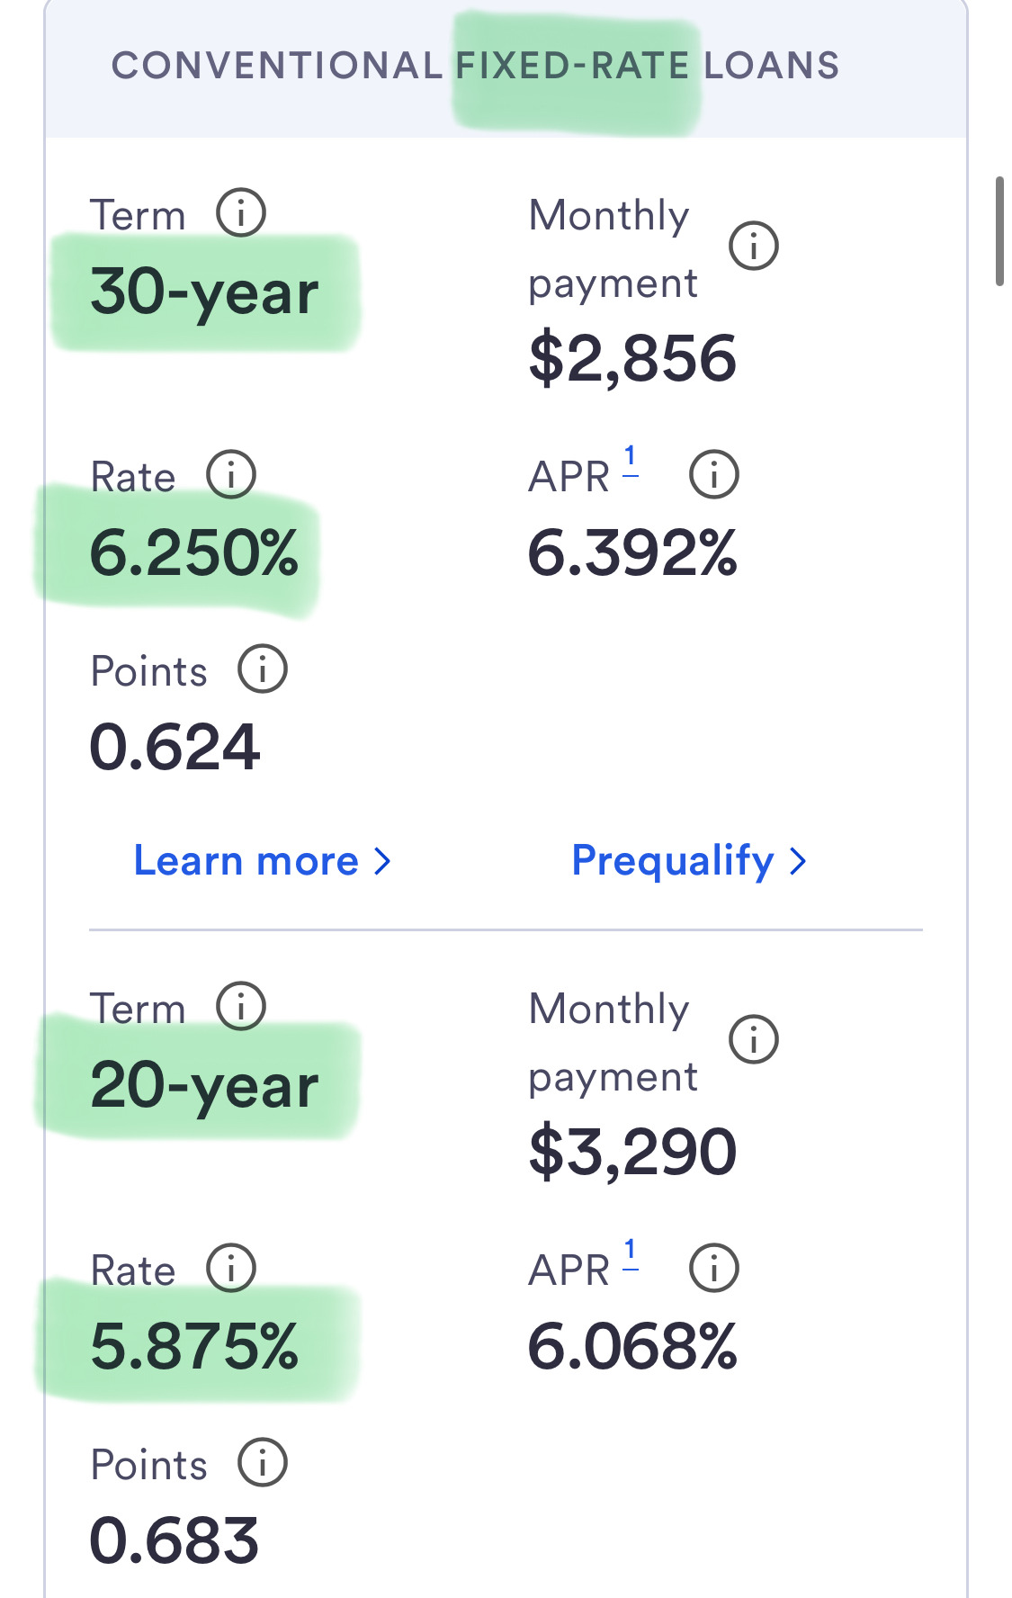
Task: Click the $2,856 monthly payment amount
Action: tap(632, 358)
